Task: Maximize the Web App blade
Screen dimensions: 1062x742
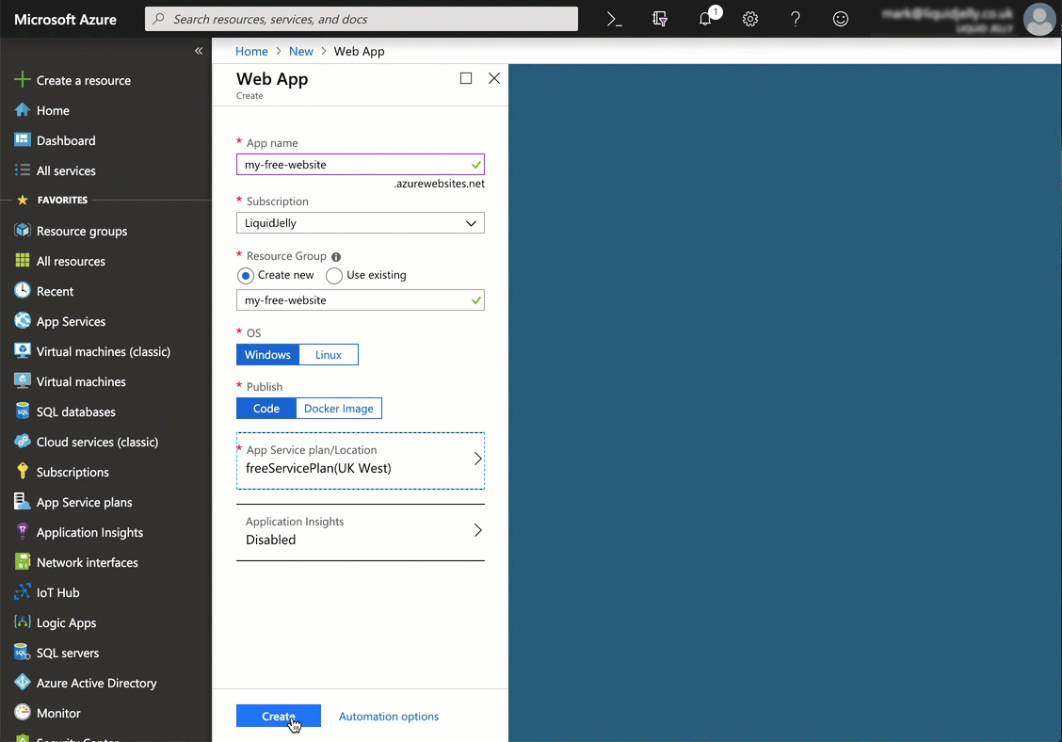Action: tap(466, 78)
